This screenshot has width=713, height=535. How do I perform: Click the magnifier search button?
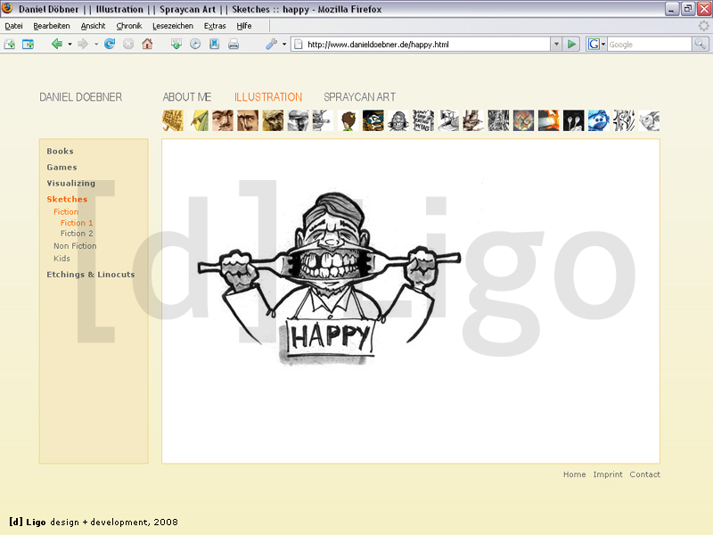point(700,44)
